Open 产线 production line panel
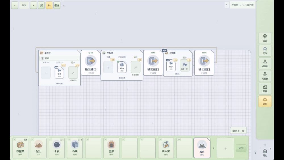This screenshot has height=160, width=284. [265, 89]
